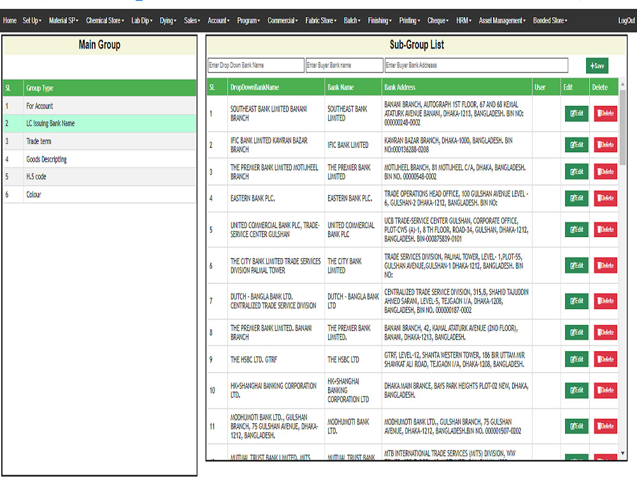Screen dimensions: 637x478
Task: Edit IFC Bank Kawran Bazar row
Action: point(576,145)
